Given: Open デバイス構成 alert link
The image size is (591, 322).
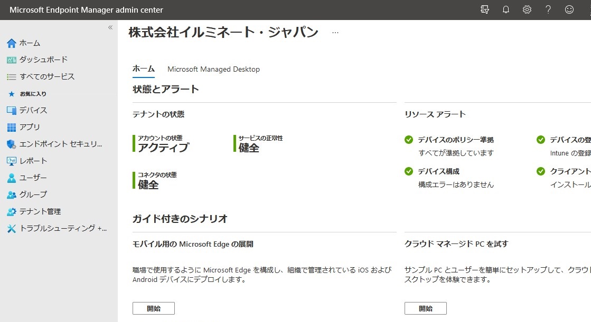Looking at the screenshot, I should pos(439,171).
